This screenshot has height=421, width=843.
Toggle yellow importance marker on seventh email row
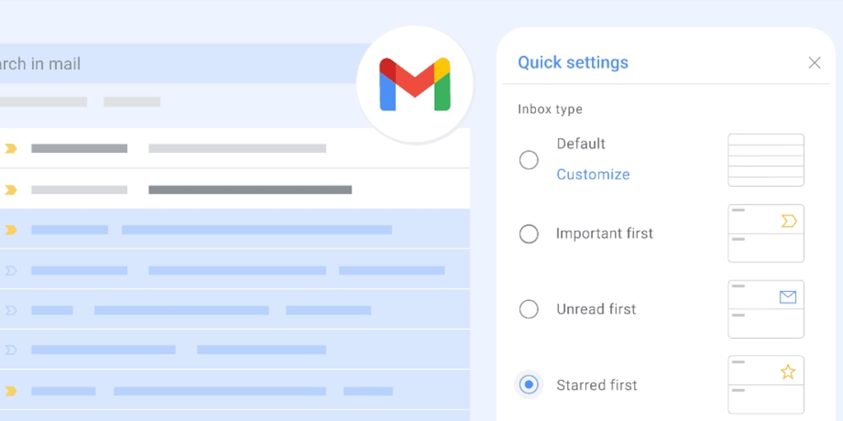click(x=11, y=391)
